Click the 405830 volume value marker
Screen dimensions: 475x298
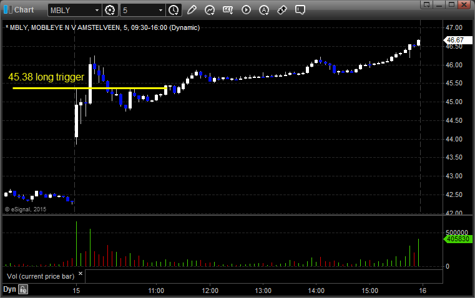(458, 239)
